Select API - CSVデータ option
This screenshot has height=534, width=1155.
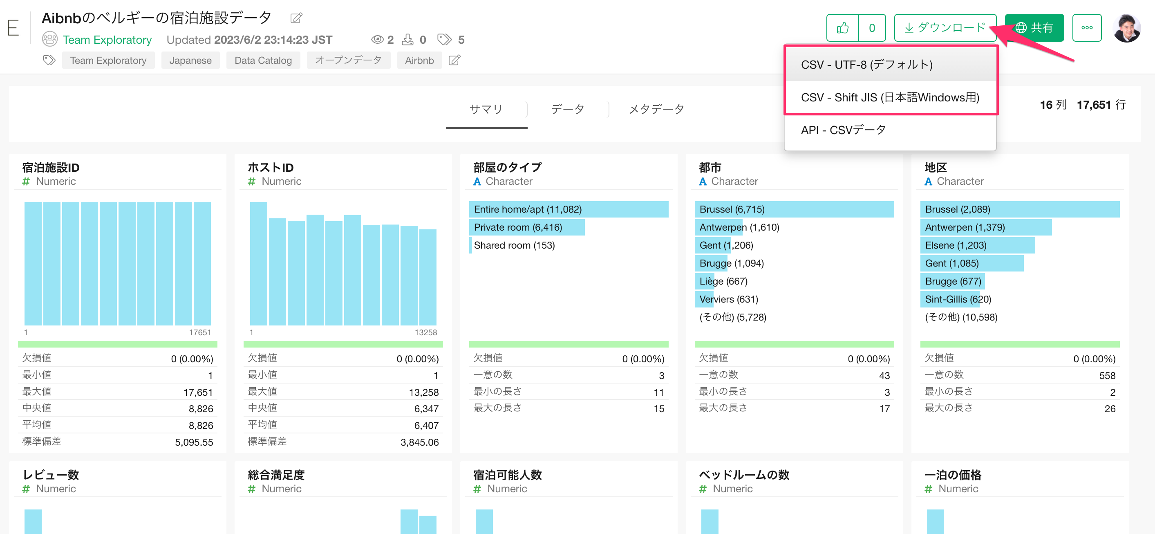(x=890, y=130)
